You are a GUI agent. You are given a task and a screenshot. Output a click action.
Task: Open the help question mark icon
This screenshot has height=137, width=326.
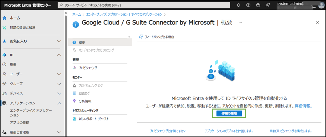258,5
